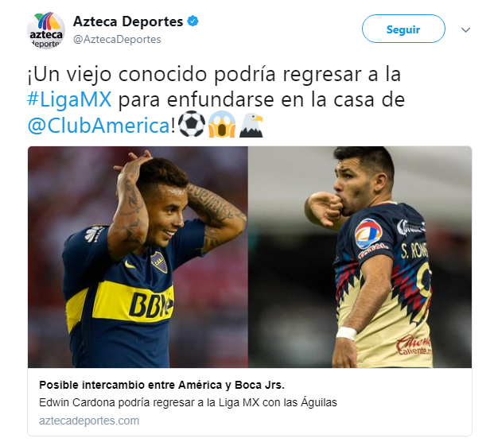Open the Azteca Deportes profile avatar

click(x=46, y=30)
